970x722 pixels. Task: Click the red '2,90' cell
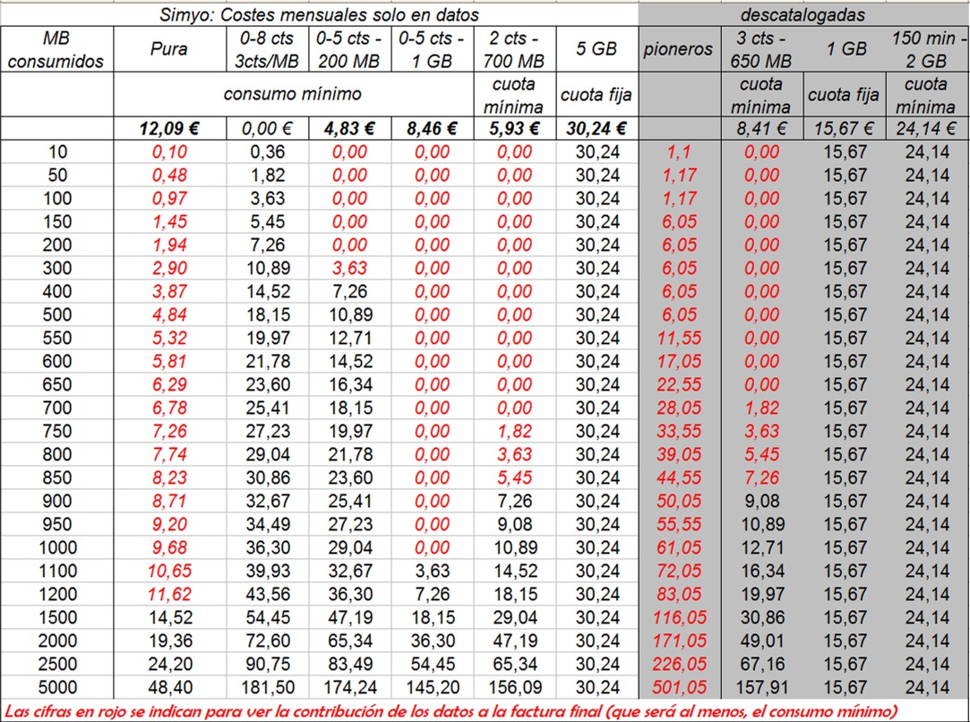point(169,269)
